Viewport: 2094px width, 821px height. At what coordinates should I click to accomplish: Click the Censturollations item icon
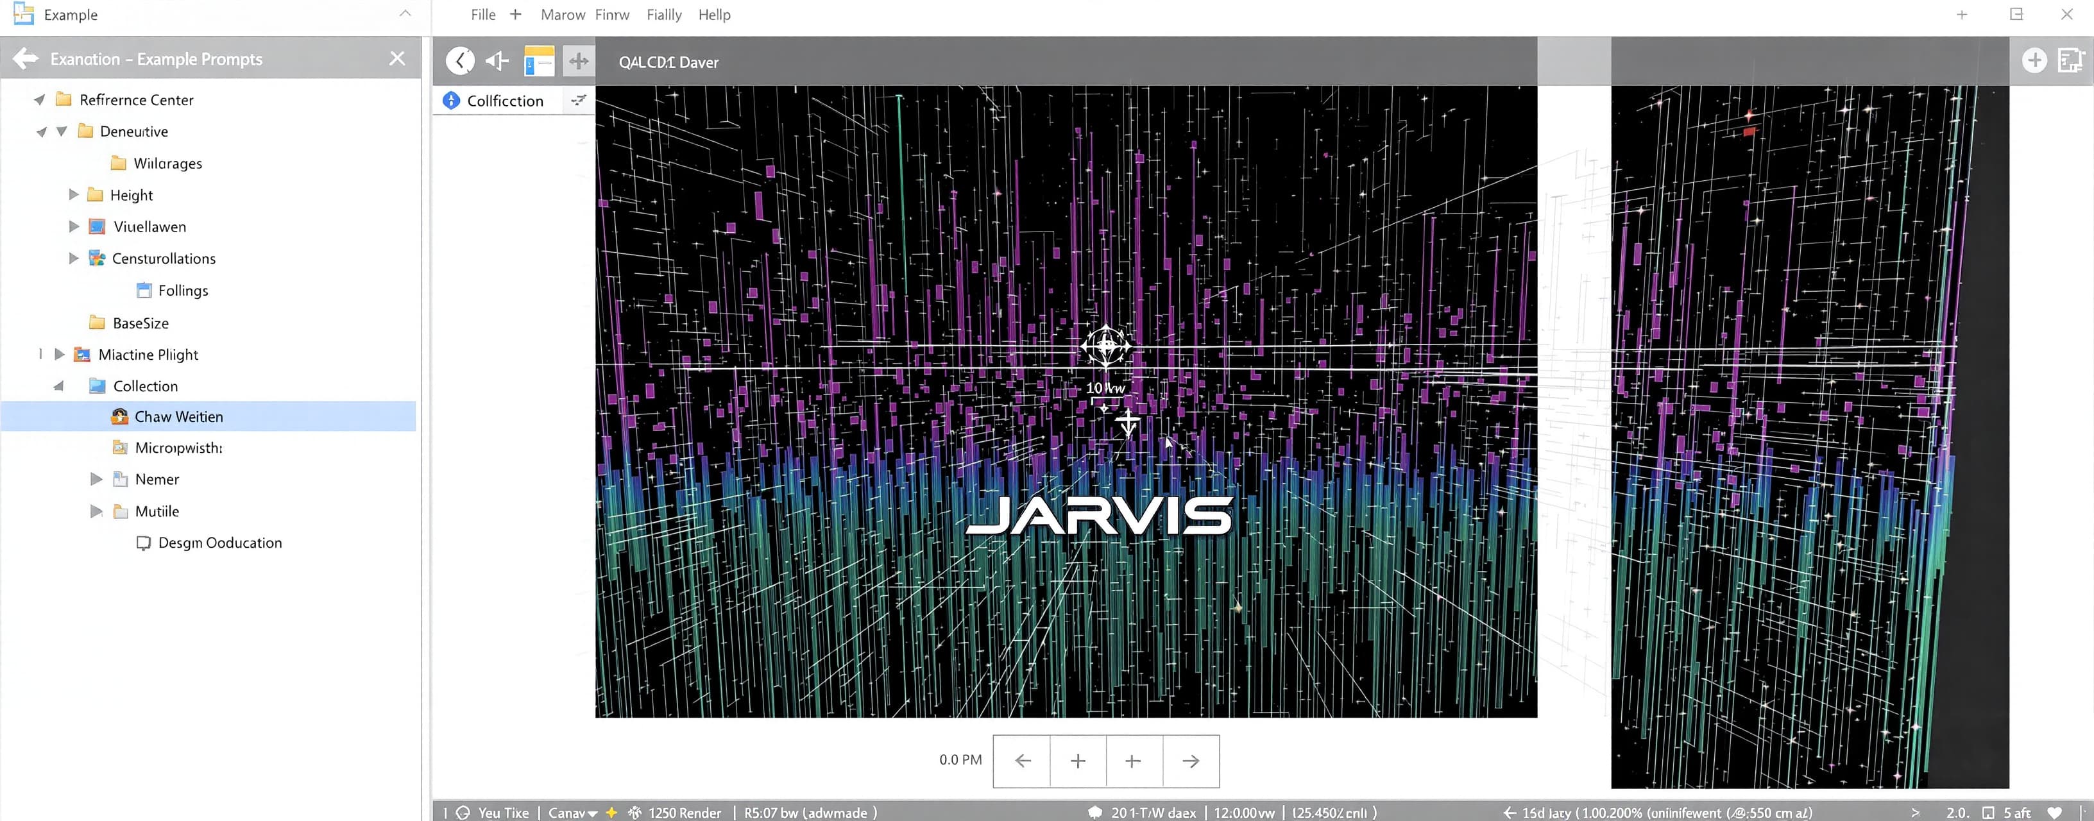point(97,258)
